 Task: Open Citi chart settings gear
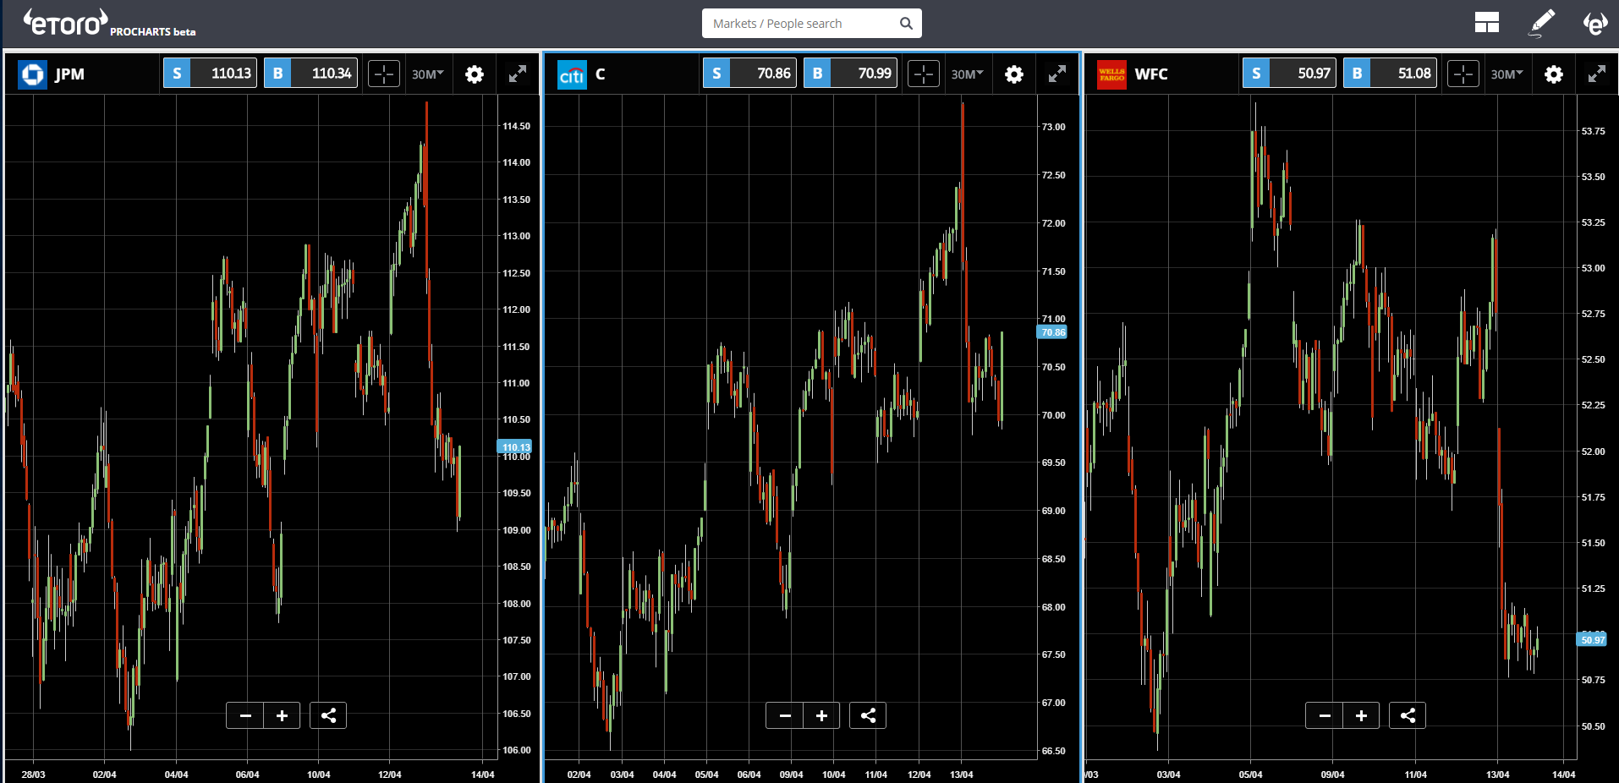[1014, 74]
